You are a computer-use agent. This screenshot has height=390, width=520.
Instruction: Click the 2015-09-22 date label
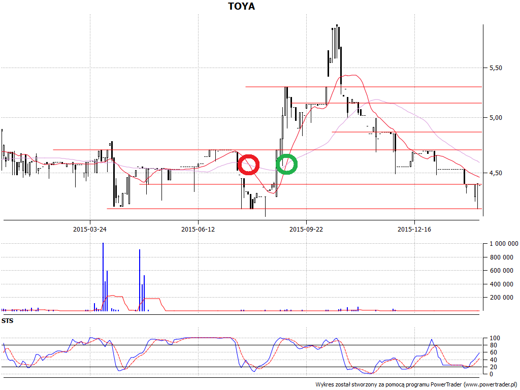pos(306,229)
